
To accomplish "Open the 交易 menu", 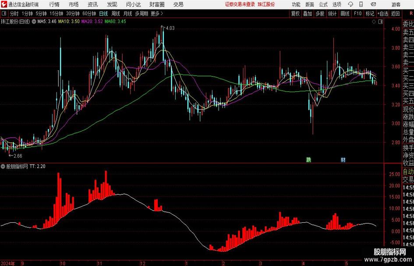I will (178, 4).
